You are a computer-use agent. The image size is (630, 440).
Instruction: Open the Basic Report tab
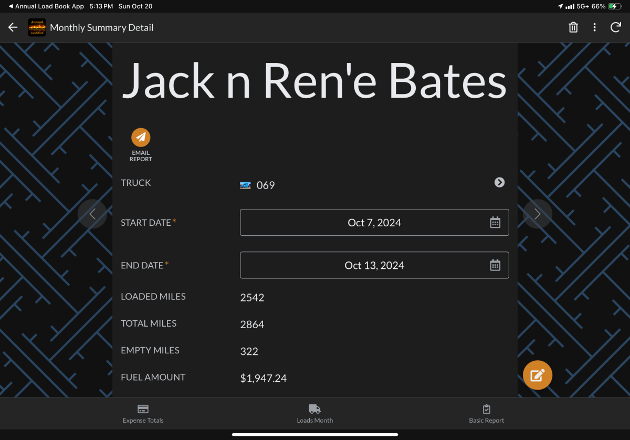point(486,414)
